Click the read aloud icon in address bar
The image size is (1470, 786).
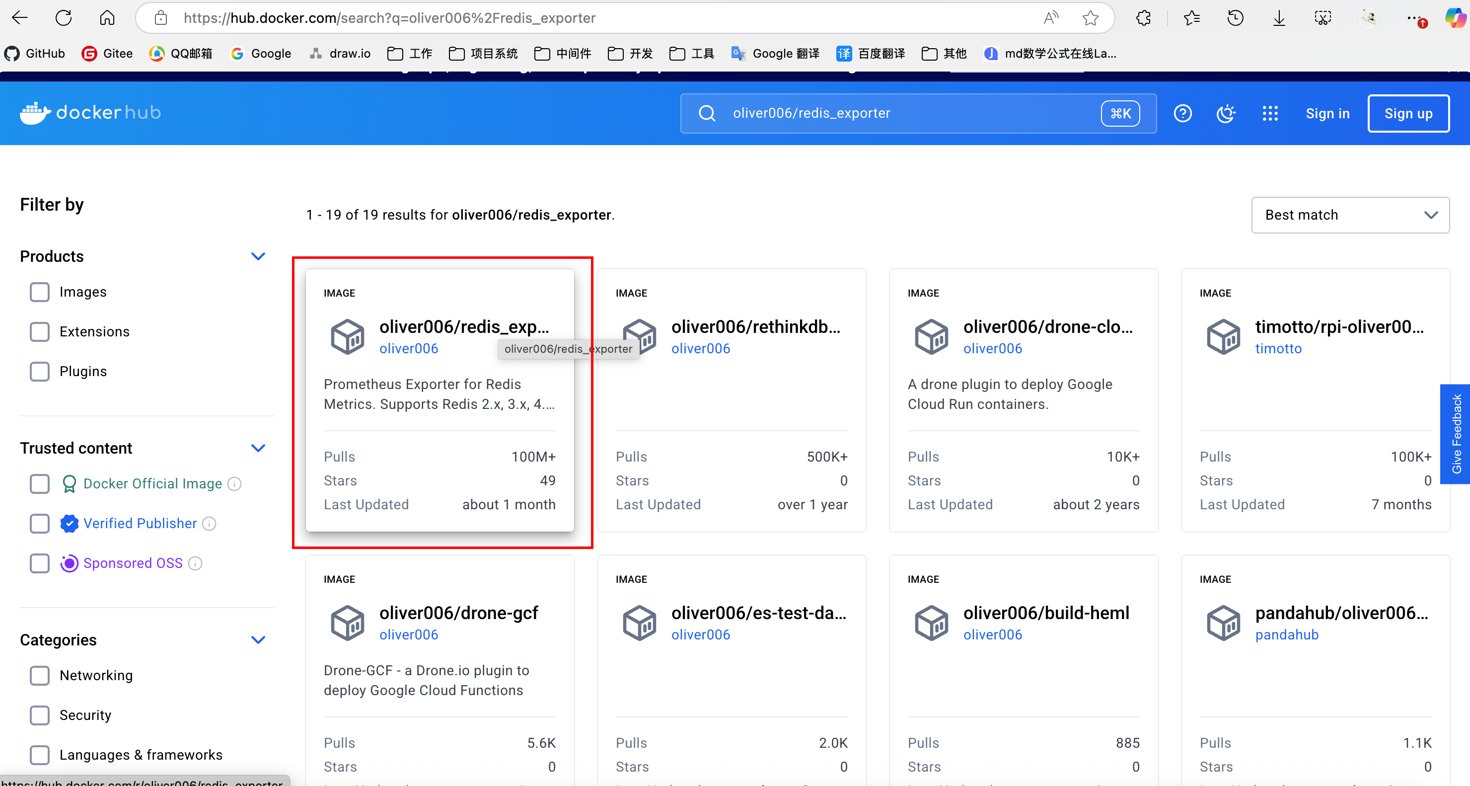pos(1050,18)
